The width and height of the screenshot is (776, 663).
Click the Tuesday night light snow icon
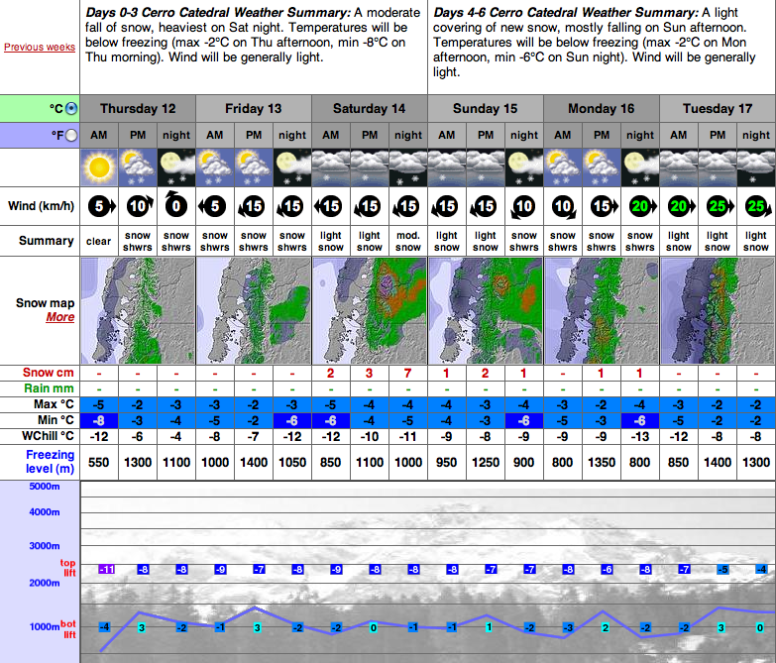point(756,167)
